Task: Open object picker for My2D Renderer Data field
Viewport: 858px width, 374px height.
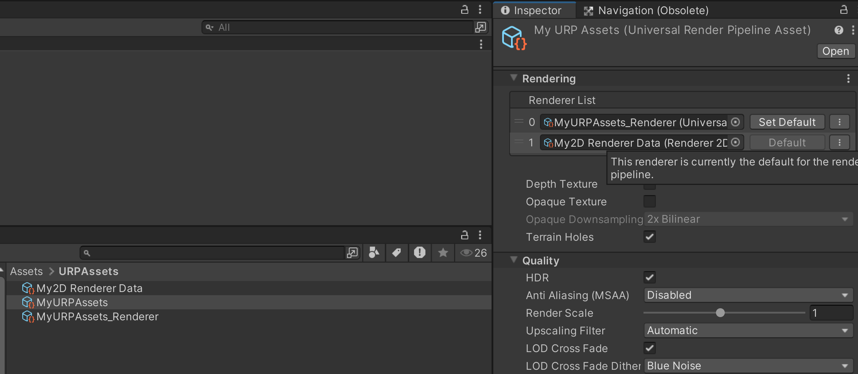Action: (x=735, y=142)
